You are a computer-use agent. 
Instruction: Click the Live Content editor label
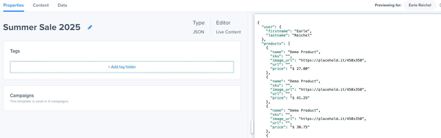pyautogui.click(x=228, y=32)
